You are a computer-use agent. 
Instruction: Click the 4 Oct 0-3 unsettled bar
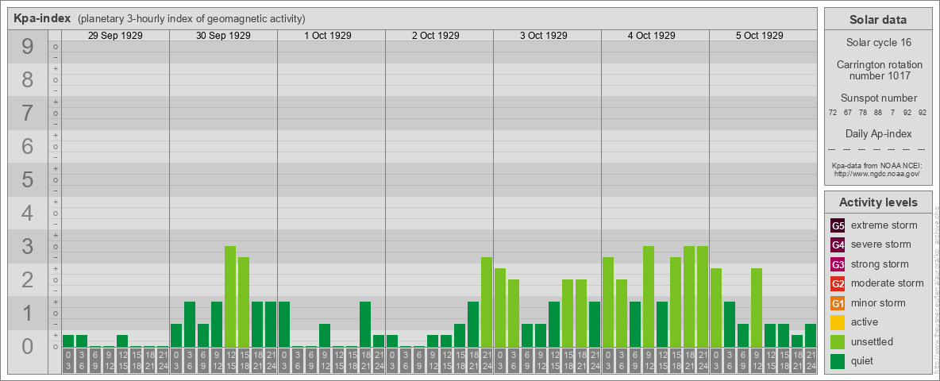[x=608, y=302]
